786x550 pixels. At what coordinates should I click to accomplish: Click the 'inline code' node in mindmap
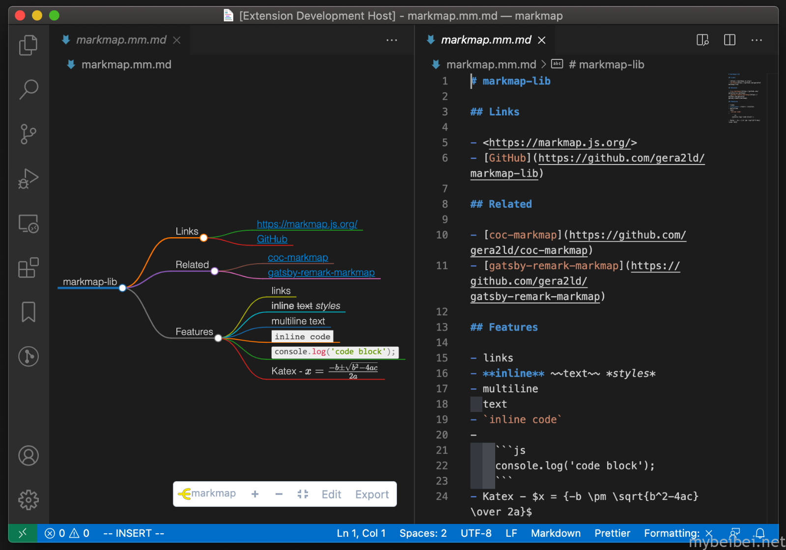tap(303, 336)
